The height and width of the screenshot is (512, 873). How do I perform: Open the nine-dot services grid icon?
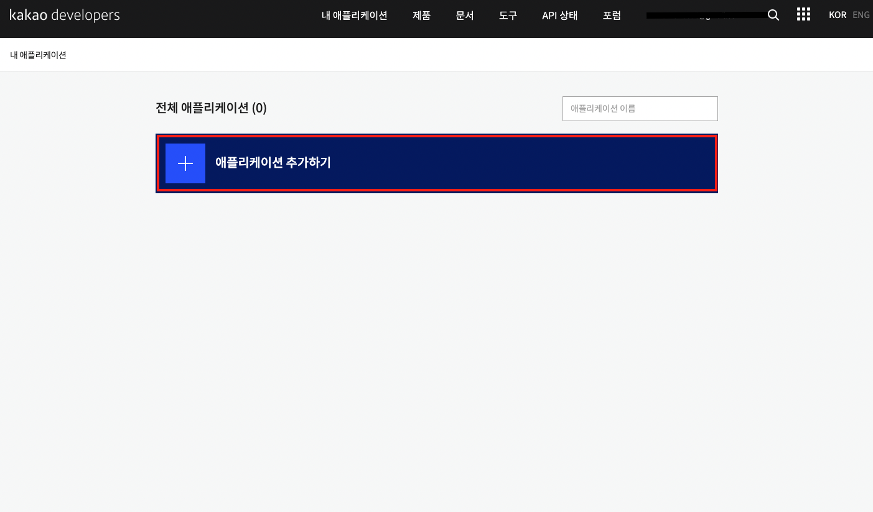tap(803, 15)
